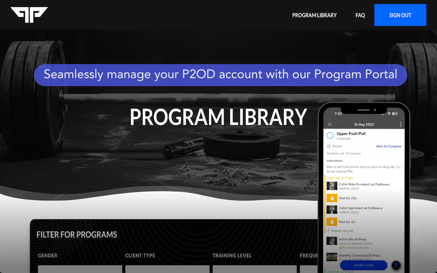The image size is (437, 273).
Task: Open the FAQ nav link
Action: (x=360, y=15)
